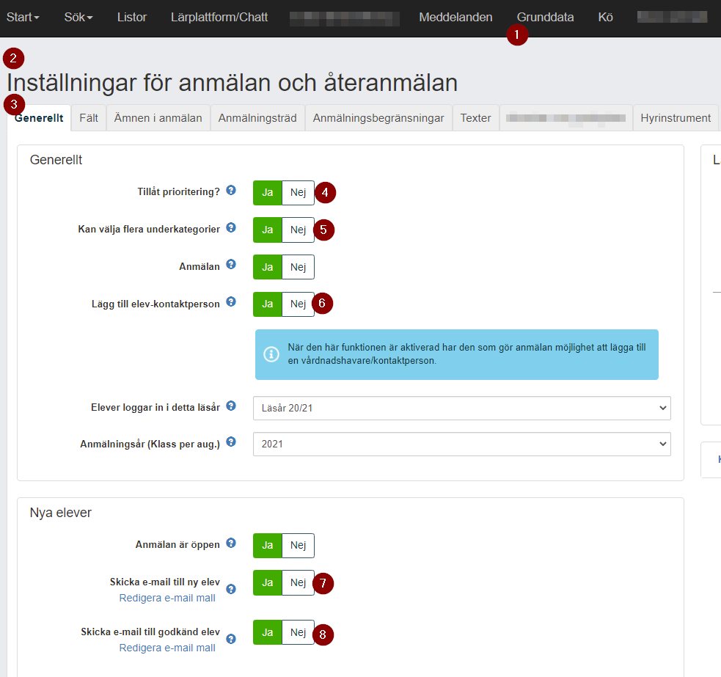721x677 pixels.
Task: Click help icon next to Elever loggar in i detta läsår
Action: point(231,405)
